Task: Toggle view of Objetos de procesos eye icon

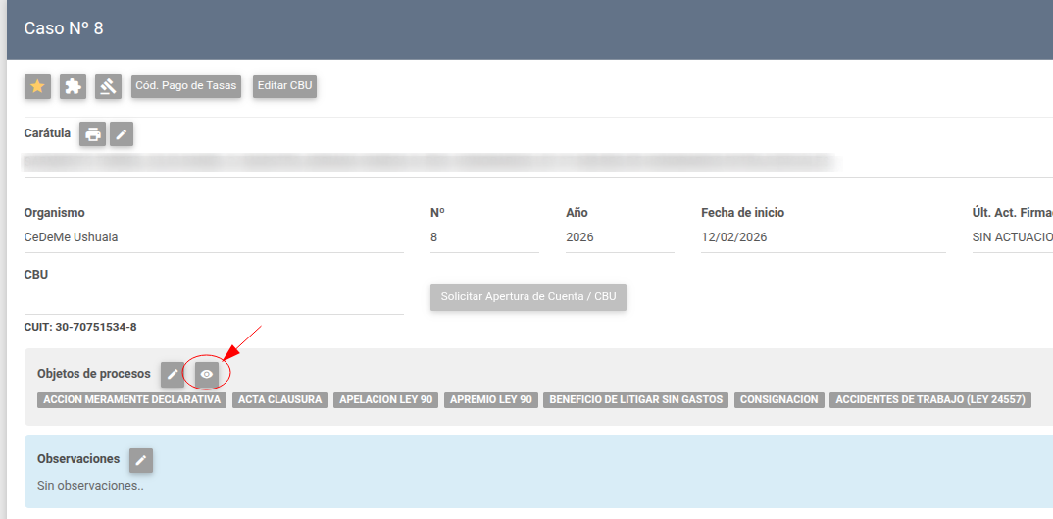Action: [x=206, y=374]
